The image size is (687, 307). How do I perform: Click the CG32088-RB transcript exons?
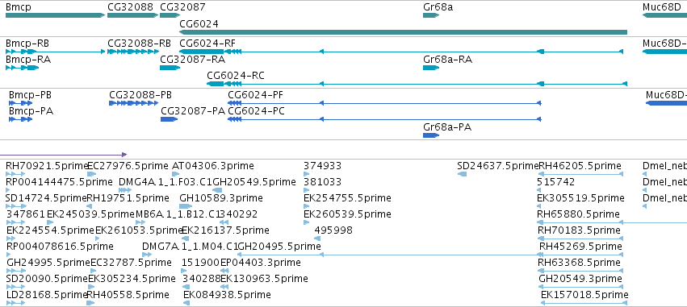pyautogui.click(x=132, y=52)
